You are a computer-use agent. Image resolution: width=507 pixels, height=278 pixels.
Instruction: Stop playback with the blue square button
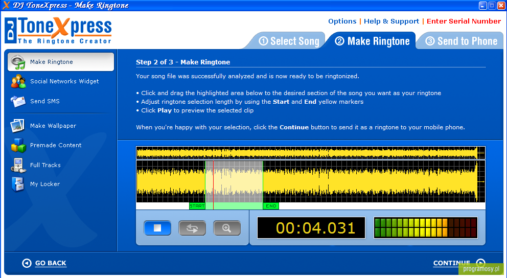[x=157, y=228]
